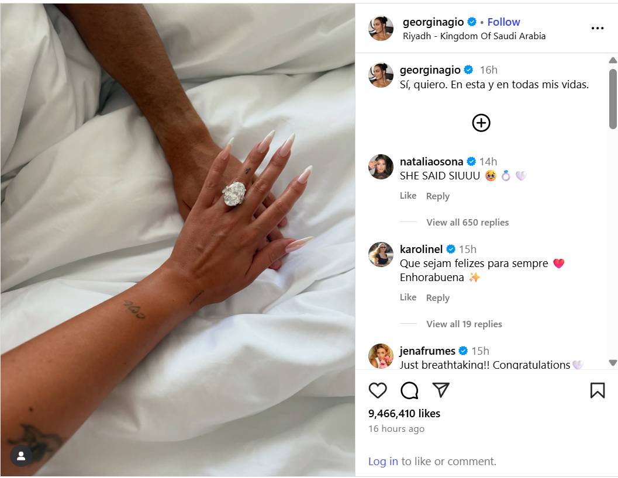Expand all 650 replies to nataliaosona
The height and width of the screenshot is (478, 618).
click(x=467, y=222)
